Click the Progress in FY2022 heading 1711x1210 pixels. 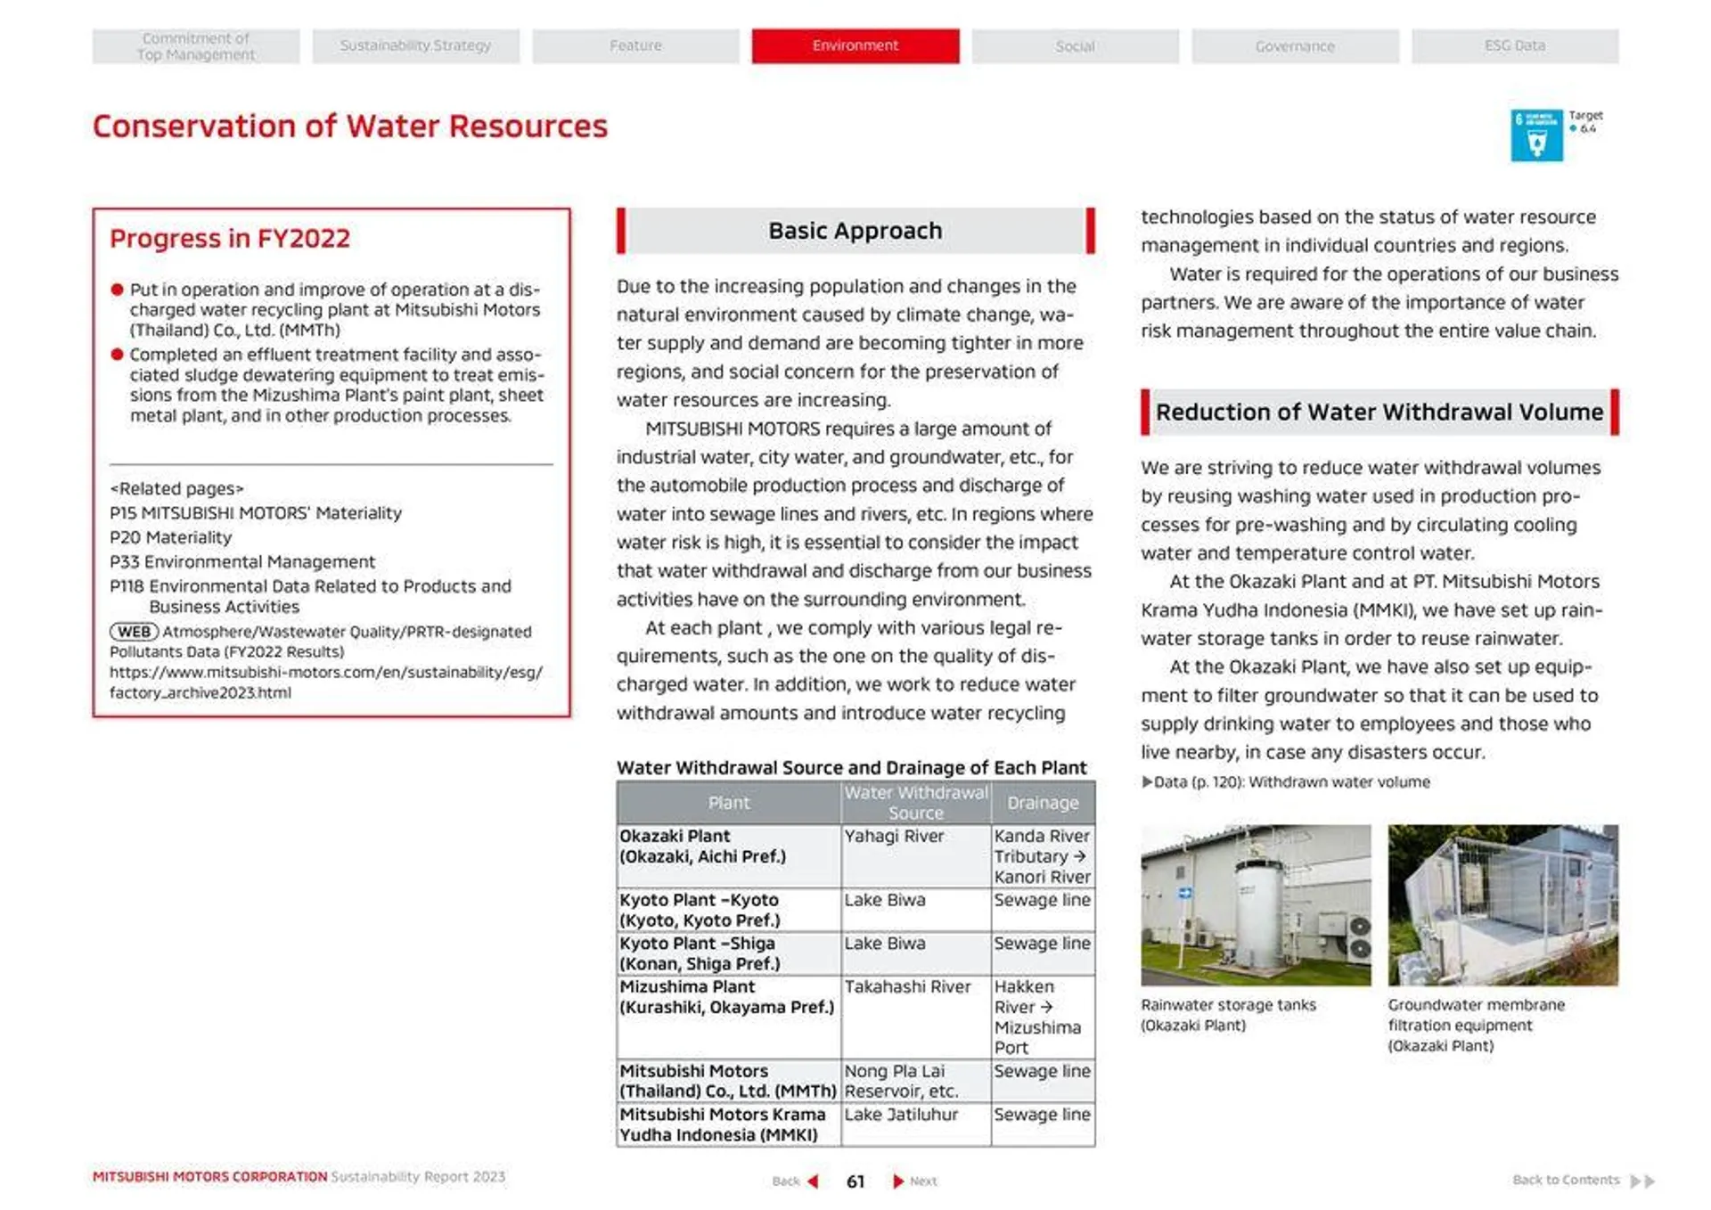(230, 239)
